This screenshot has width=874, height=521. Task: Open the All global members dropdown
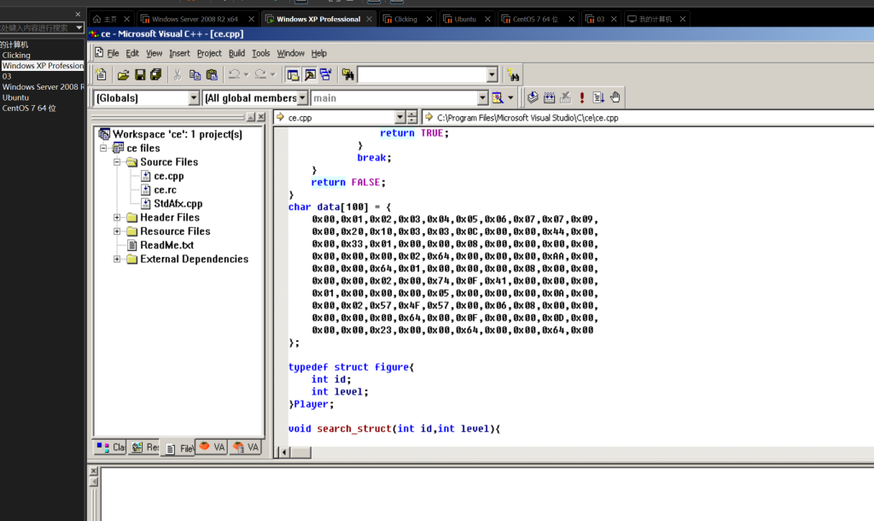302,98
